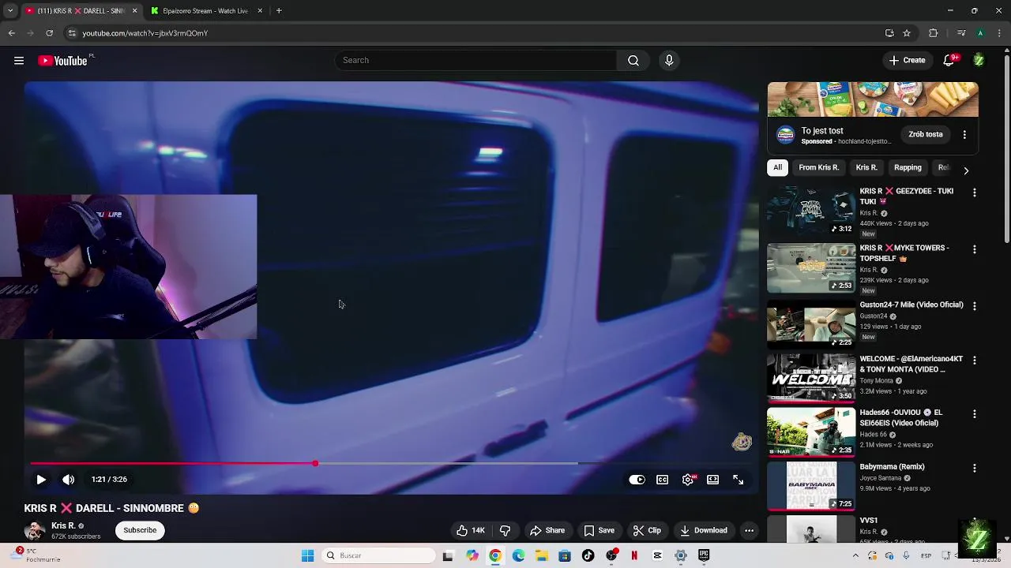
Task: Mute the video volume
Action: [69, 480]
